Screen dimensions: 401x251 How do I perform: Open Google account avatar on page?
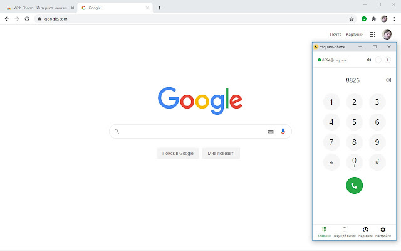pyautogui.click(x=387, y=35)
